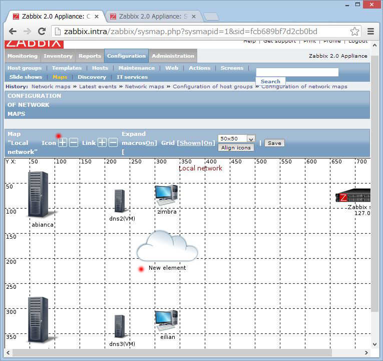Toggle grid snapping On link
Image resolution: width=383 pixels, height=361 pixels.
pos(208,143)
